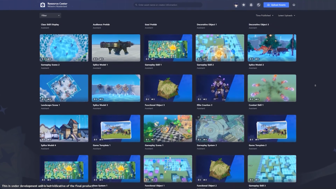This screenshot has height=189, width=336.
Task: Click like icon on Gameplay Skill 2 thumbnail
Action: 204,59
